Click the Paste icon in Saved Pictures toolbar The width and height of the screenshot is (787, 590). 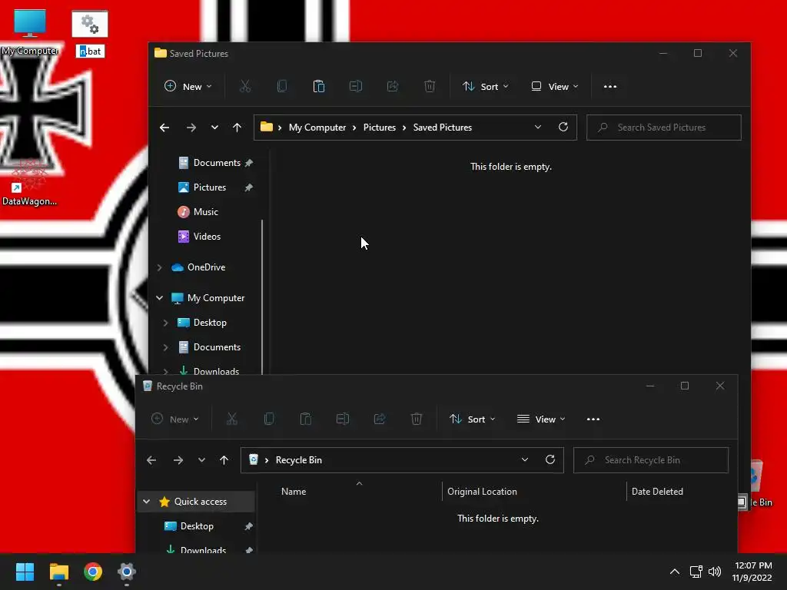pos(319,86)
